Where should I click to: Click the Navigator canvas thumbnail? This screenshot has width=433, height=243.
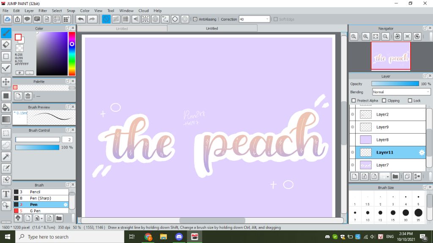(391, 56)
